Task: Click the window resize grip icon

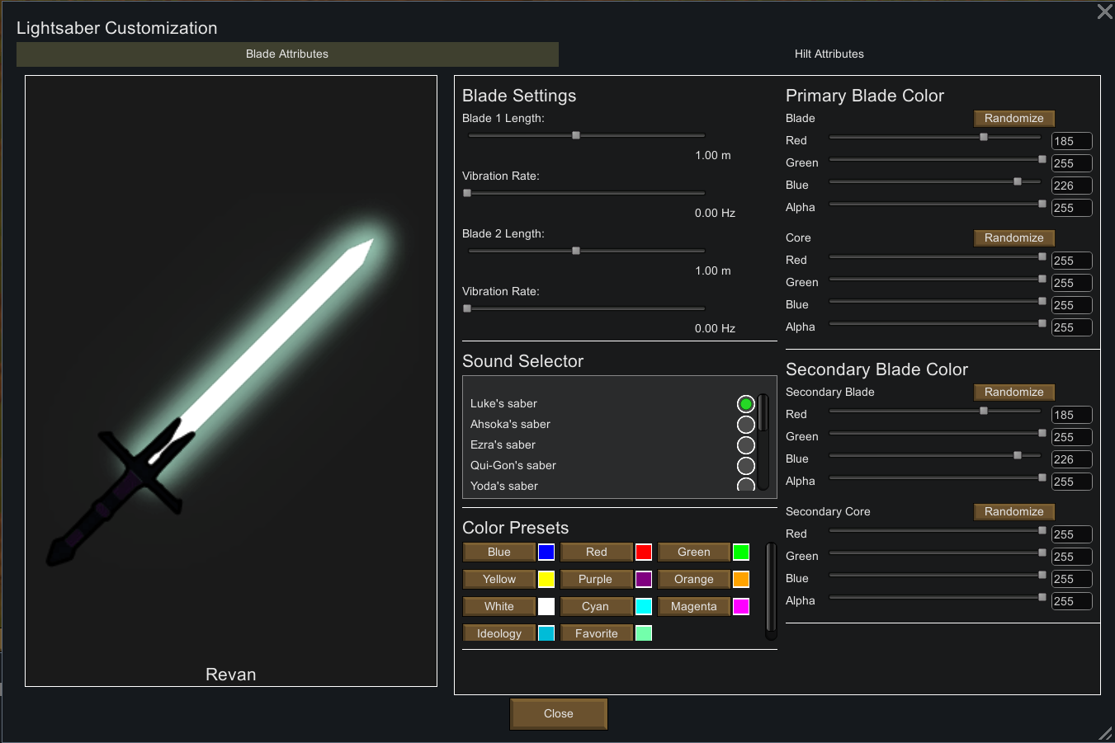Action: [1106, 733]
